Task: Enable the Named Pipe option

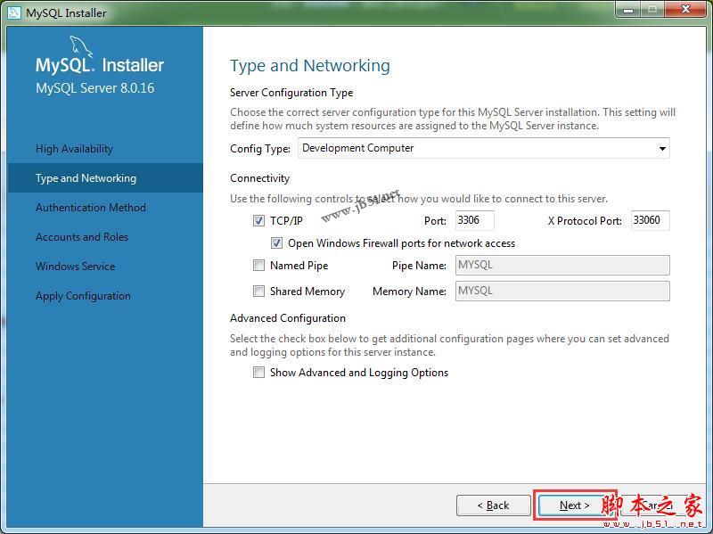Action: click(259, 265)
